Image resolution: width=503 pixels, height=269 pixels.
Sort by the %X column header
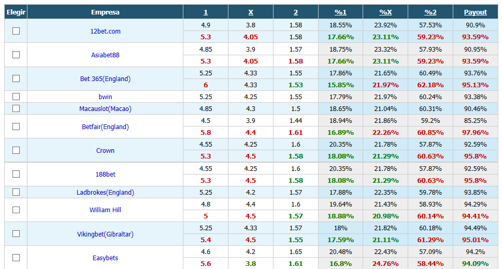(385, 12)
